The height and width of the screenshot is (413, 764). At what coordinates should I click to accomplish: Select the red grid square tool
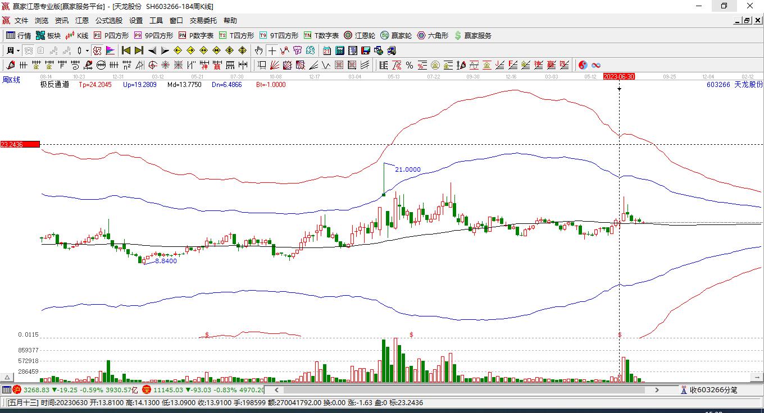[339, 65]
